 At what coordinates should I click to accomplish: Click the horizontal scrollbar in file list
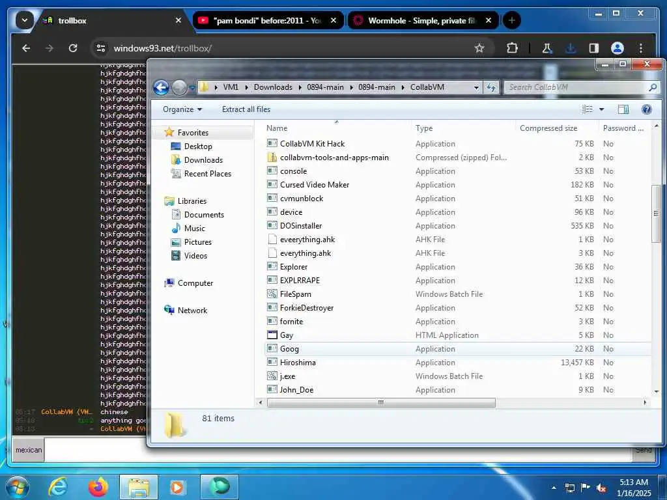380,402
